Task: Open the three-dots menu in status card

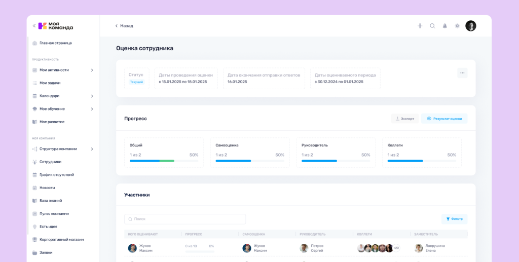Action: click(x=462, y=73)
